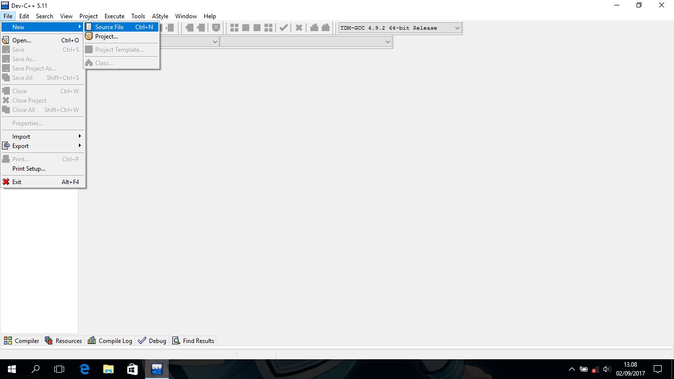Switch to the Debug tab
Image resolution: width=674 pixels, height=379 pixels.
tap(152, 341)
